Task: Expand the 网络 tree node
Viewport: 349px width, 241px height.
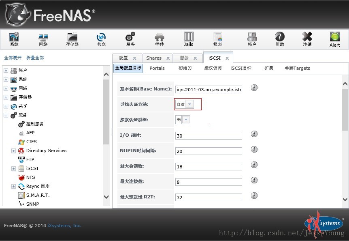Action: [6, 88]
